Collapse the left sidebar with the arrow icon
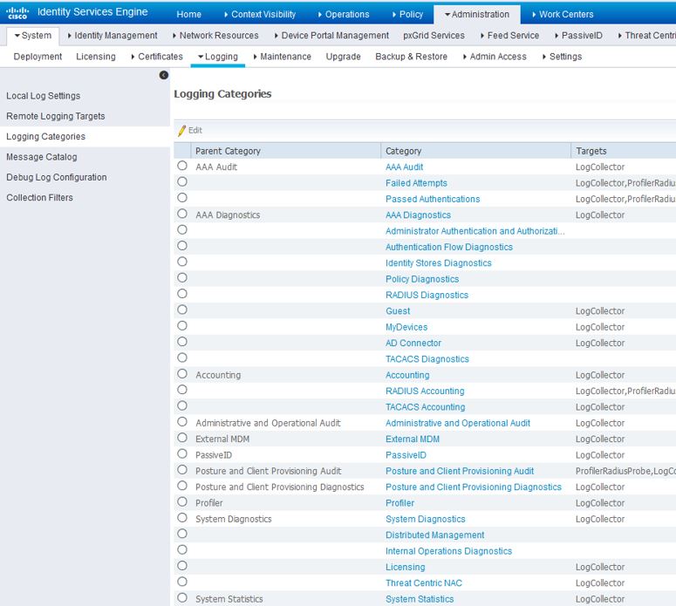The image size is (676, 606). click(x=164, y=76)
